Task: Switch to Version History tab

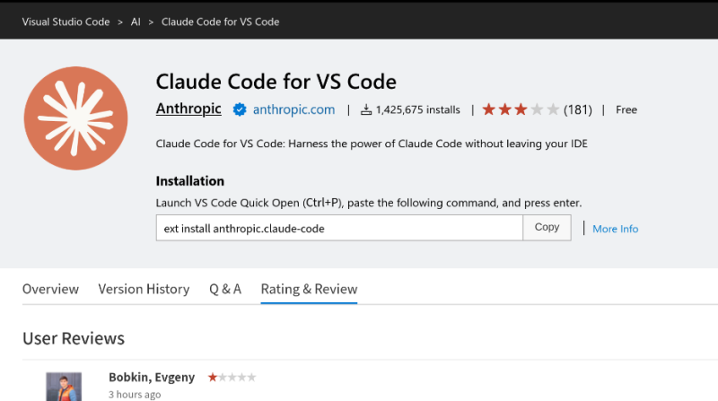Action: 144,289
